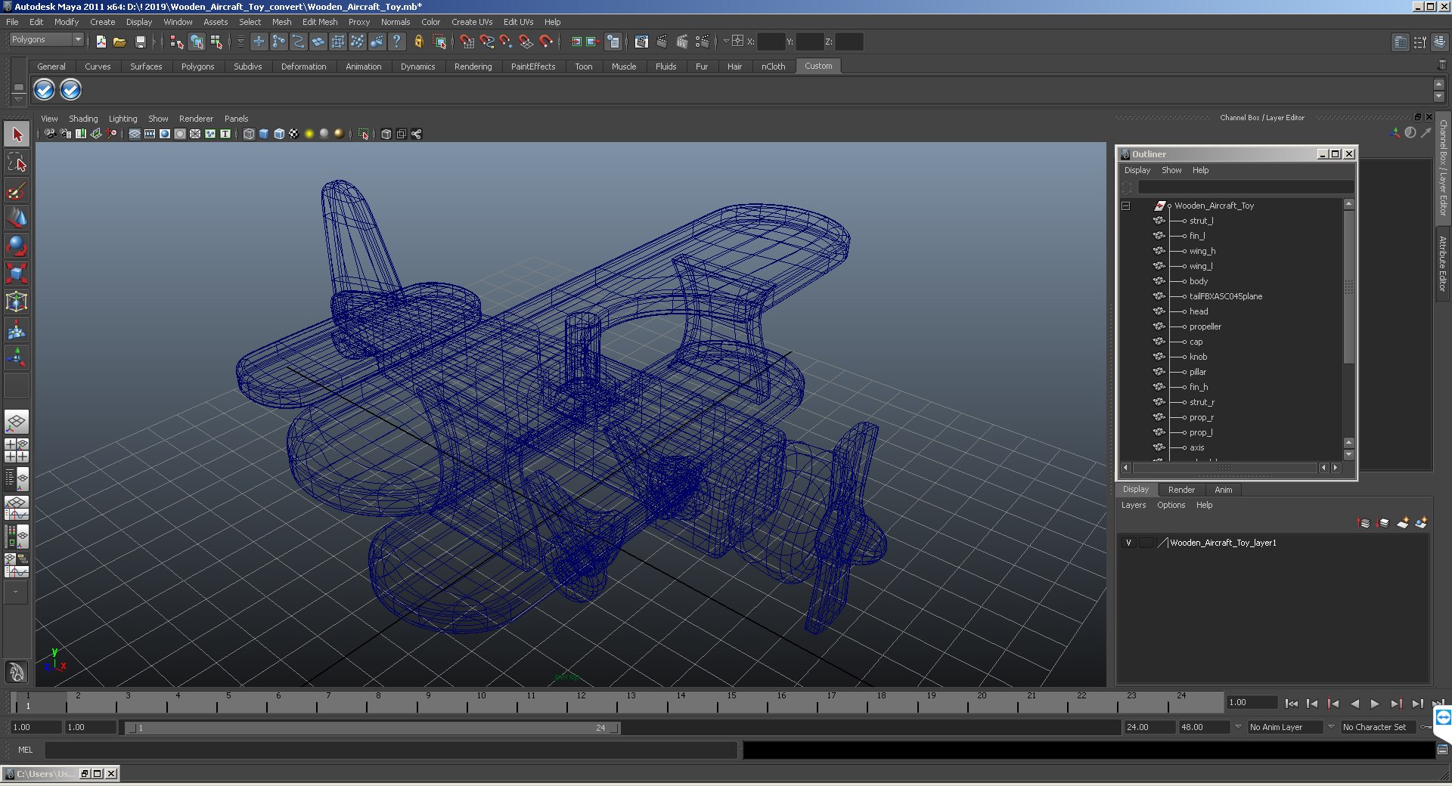Viewport: 1452px width, 786px height.
Task: Open Render Settings clapperboard with dots
Action: [x=702, y=42]
